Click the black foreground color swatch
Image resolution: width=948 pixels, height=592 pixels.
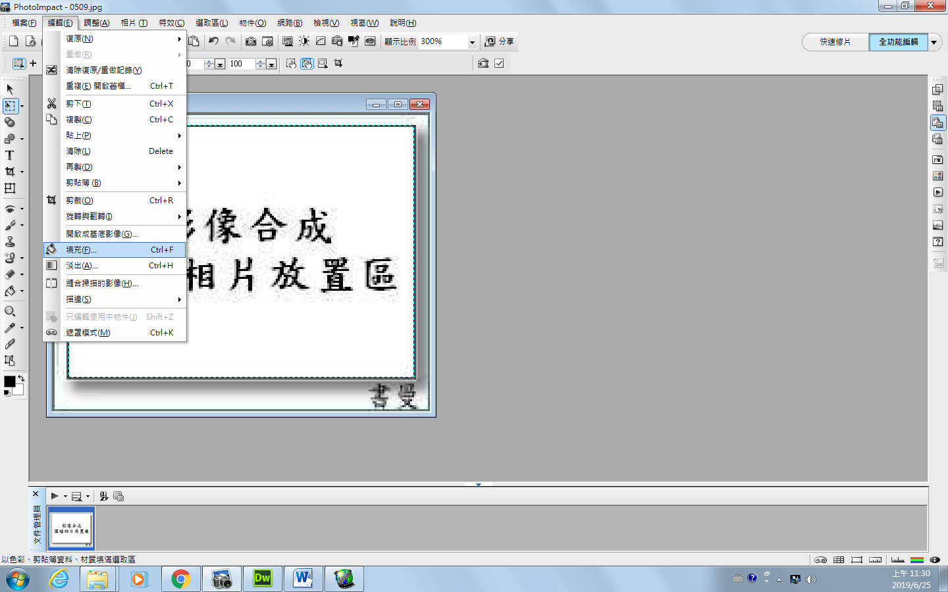pos(9,382)
